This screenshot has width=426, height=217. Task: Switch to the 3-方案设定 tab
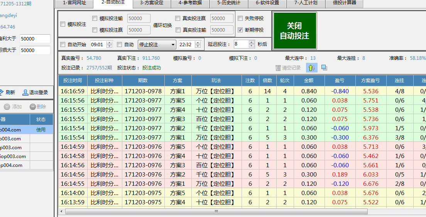coord(152,3)
